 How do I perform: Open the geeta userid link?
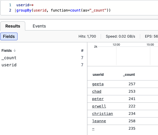[x=98, y=84]
